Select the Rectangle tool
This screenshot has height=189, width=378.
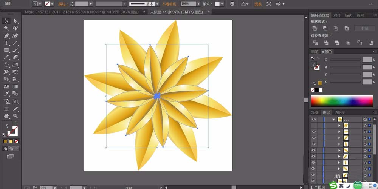point(6,50)
